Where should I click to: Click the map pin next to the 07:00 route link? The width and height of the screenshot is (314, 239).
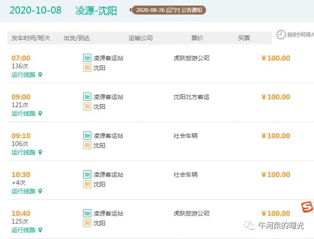click(40, 75)
